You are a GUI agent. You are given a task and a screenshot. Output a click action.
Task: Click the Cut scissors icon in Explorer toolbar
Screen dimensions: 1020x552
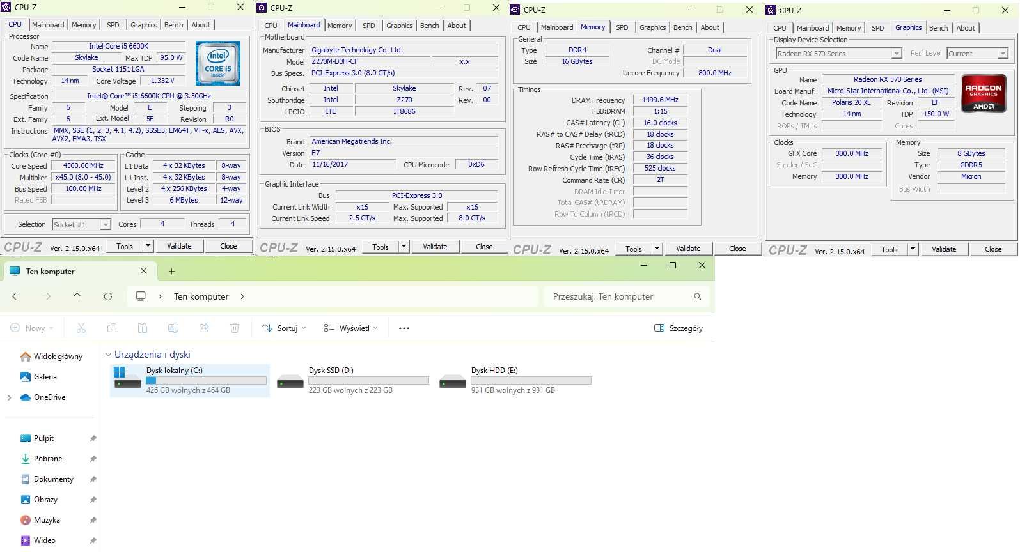tap(81, 328)
